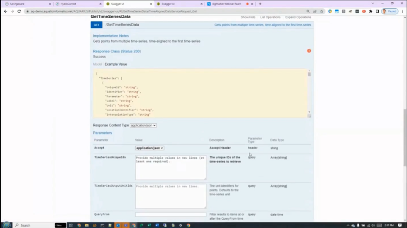The image size is (407, 228).
Task: Show hidden system tray icons chevron
Action: [348, 225]
